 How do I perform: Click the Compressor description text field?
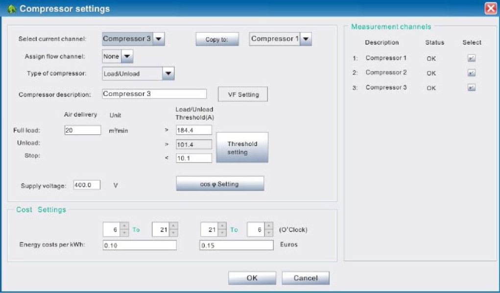pos(154,94)
